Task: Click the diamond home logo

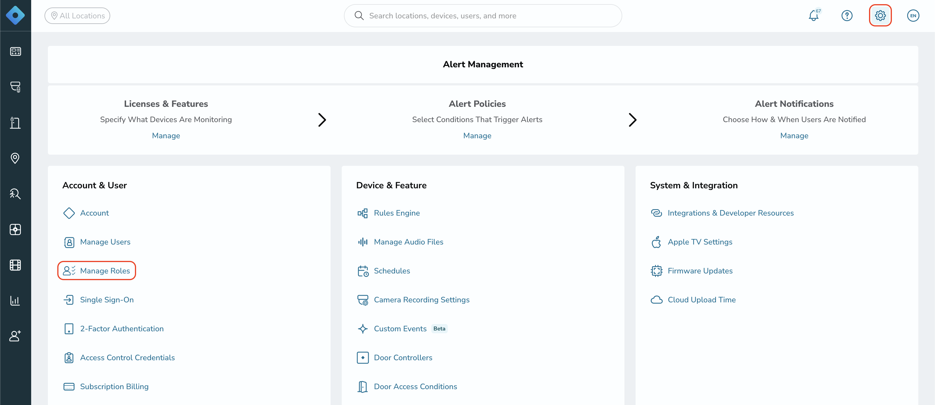Action: click(15, 15)
